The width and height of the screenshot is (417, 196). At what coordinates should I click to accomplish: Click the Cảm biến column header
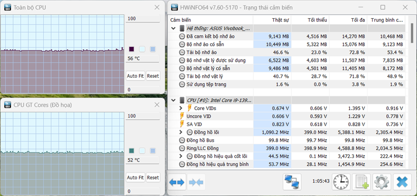pos(211,20)
